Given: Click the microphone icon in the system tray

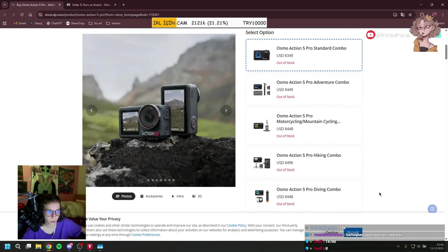Looking at the screenshot, I should pyautogui.click(x=406, y=246).
